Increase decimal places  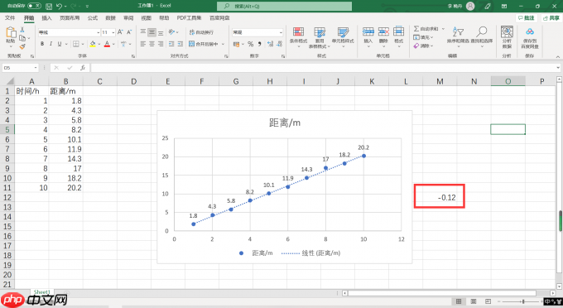click(x=271, y=44)
